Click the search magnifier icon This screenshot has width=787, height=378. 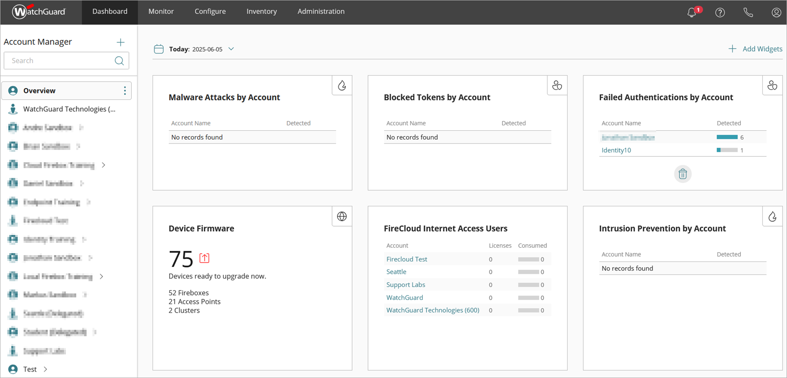tap(119, 60)
